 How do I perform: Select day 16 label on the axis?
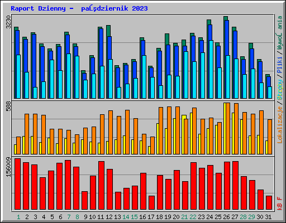tap(142, 217)
